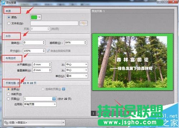Image resolution: width=179 pixels, height=128 pixels.
Task: Click the forest slide preview image
Action: pos(132,62)
